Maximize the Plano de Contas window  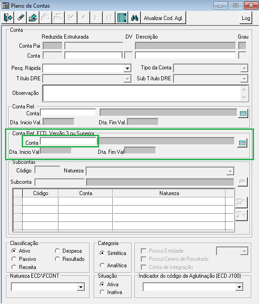tap(235, 5)
